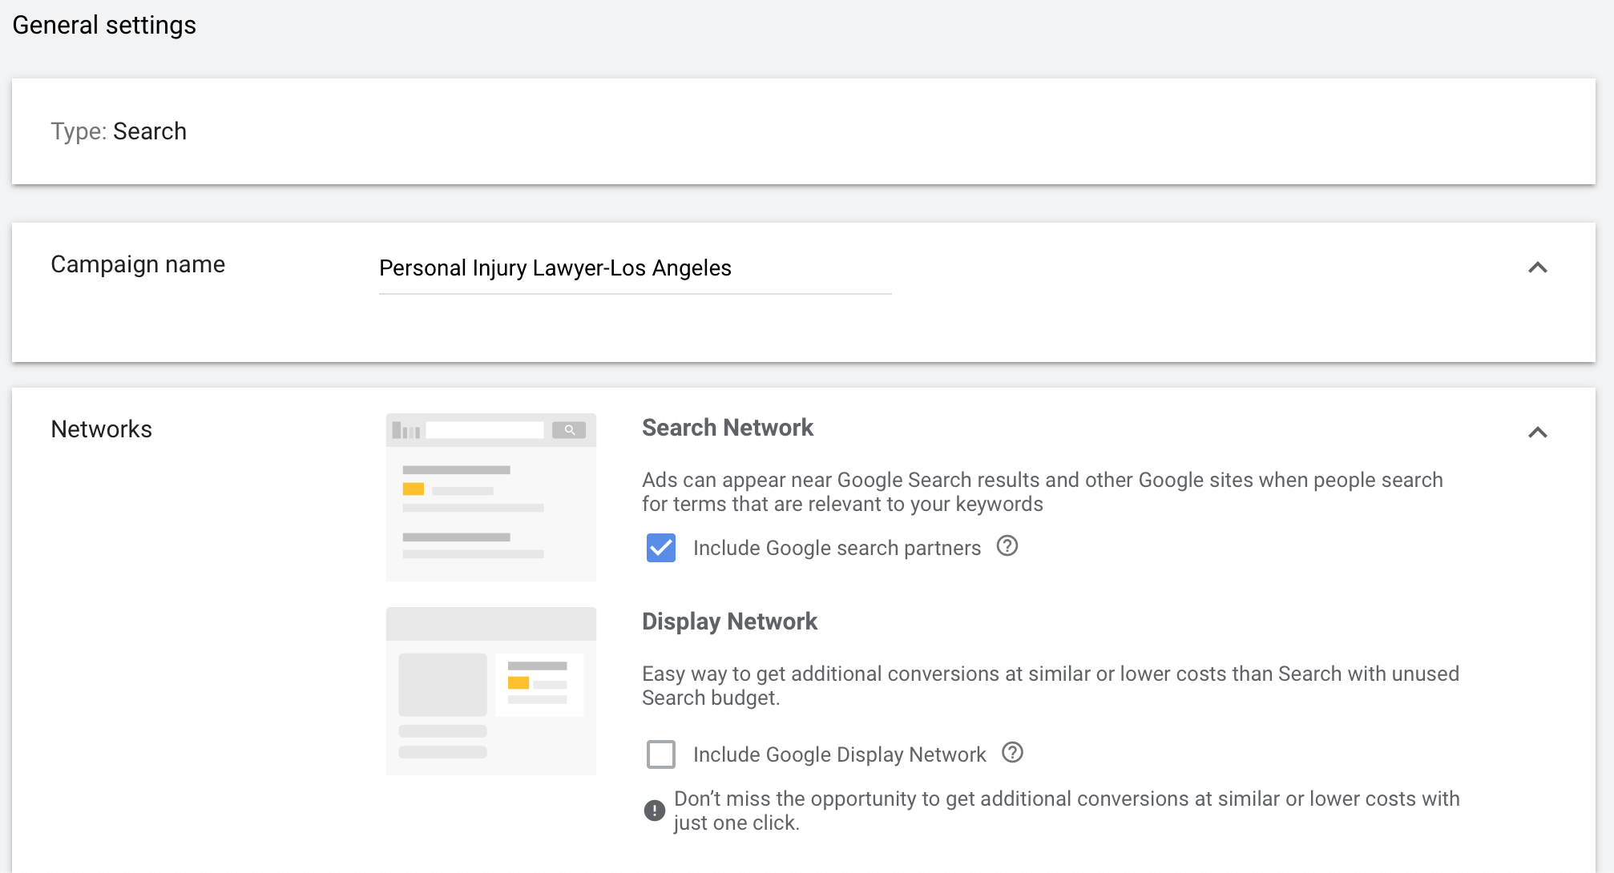Image resolution: width=1614 pixels, height=873 pixels.
Task: Collapse the Campaign name section
Action: tap(1538, 268)
